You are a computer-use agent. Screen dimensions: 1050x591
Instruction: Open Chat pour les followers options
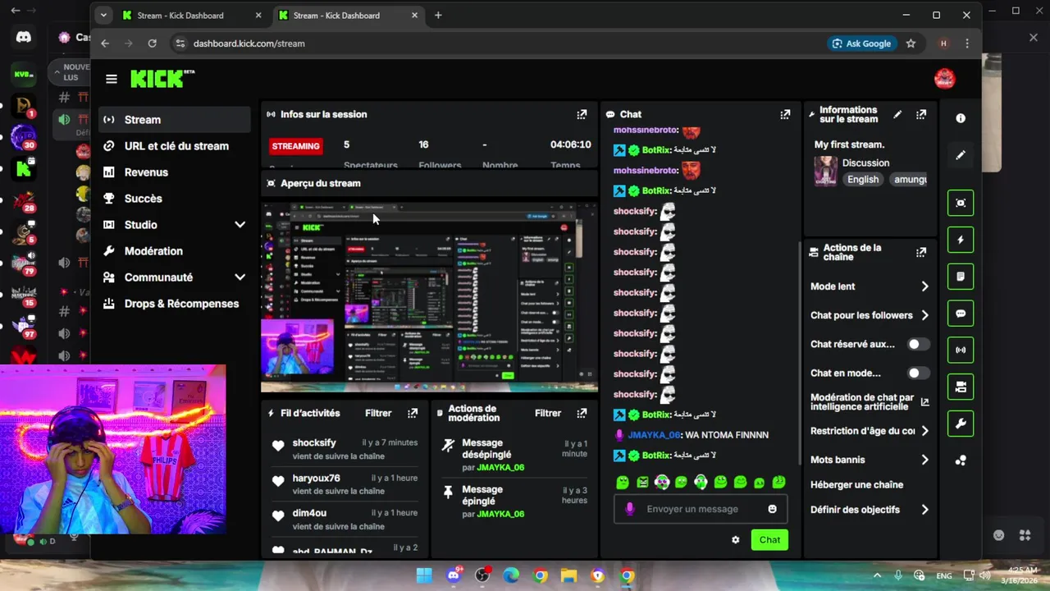(x=870, y=315)
